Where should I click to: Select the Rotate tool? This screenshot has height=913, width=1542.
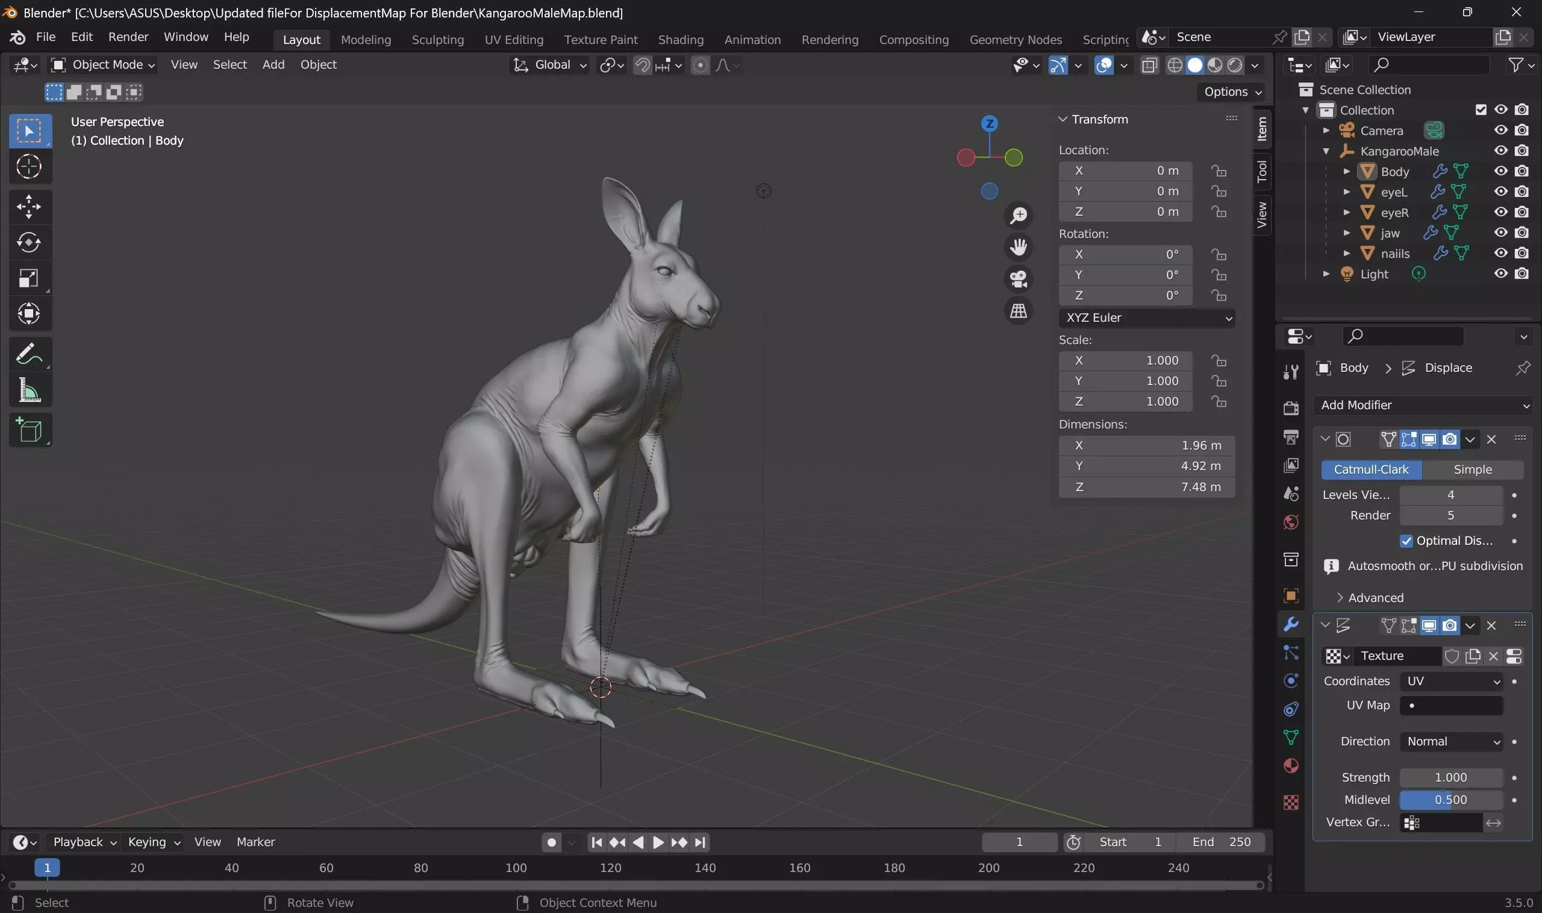(x=29, y=242)
